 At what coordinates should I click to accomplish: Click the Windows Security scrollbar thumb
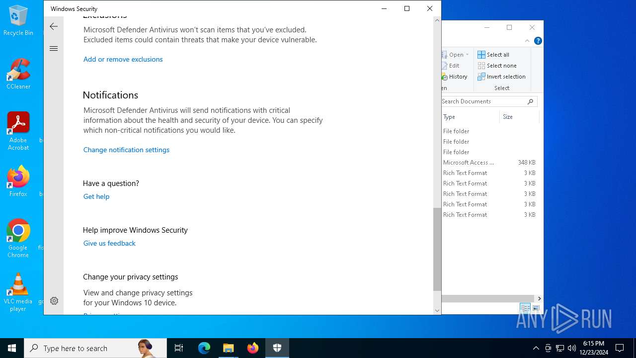coord(437,249)
